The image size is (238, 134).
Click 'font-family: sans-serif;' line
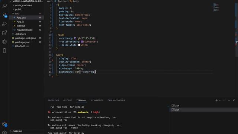[x=75, y=25]
